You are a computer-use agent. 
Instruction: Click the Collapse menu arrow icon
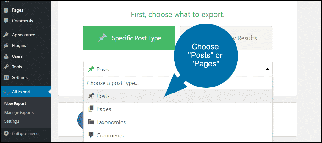click(x=6, y=133)
